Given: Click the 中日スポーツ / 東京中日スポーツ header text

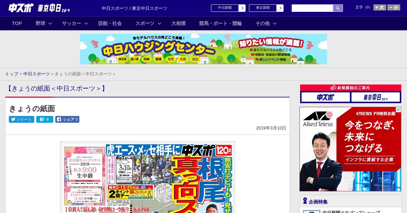Looking at the screenshot, I should coord(134,8).
